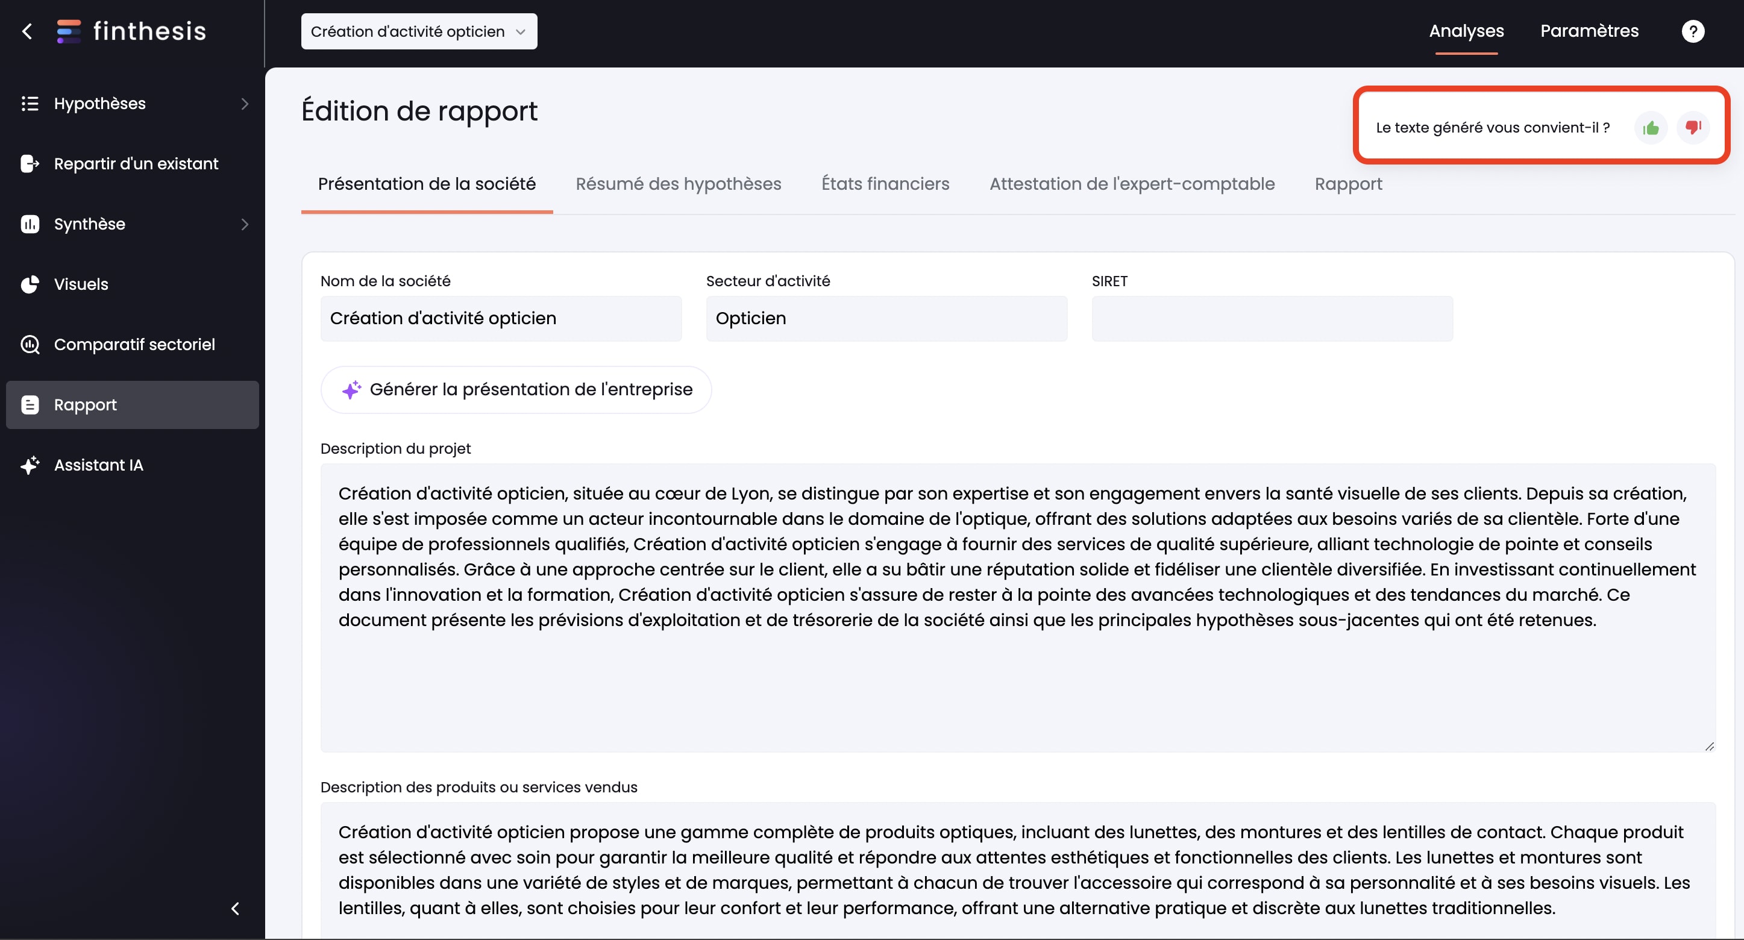The image size is (1744, 940).
Task: Click the 'Description des produits ou services vendus' label
Action: (x=478, y=787)
